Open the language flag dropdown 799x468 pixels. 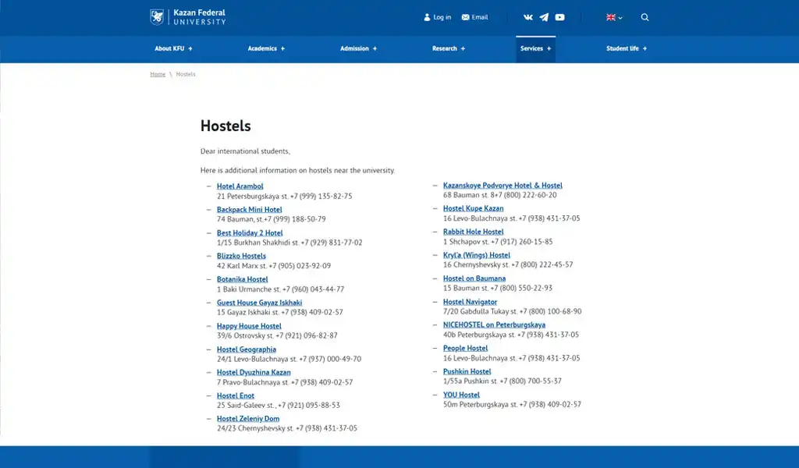(x=614, y=17)
